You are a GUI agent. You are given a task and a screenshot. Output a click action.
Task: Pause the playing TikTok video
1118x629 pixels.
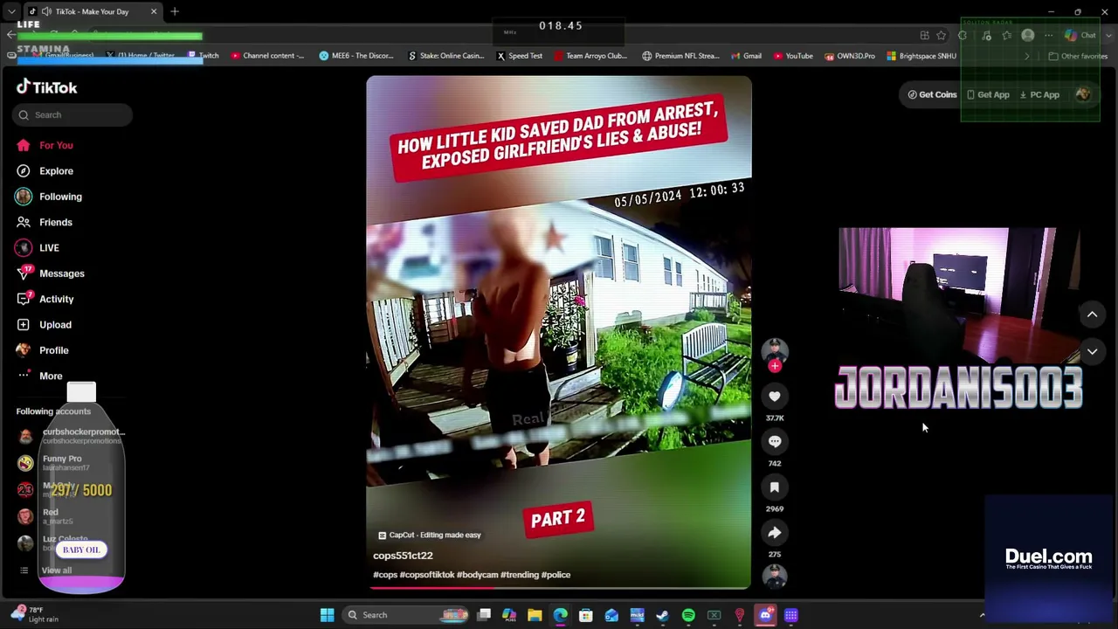click(559, 332)
